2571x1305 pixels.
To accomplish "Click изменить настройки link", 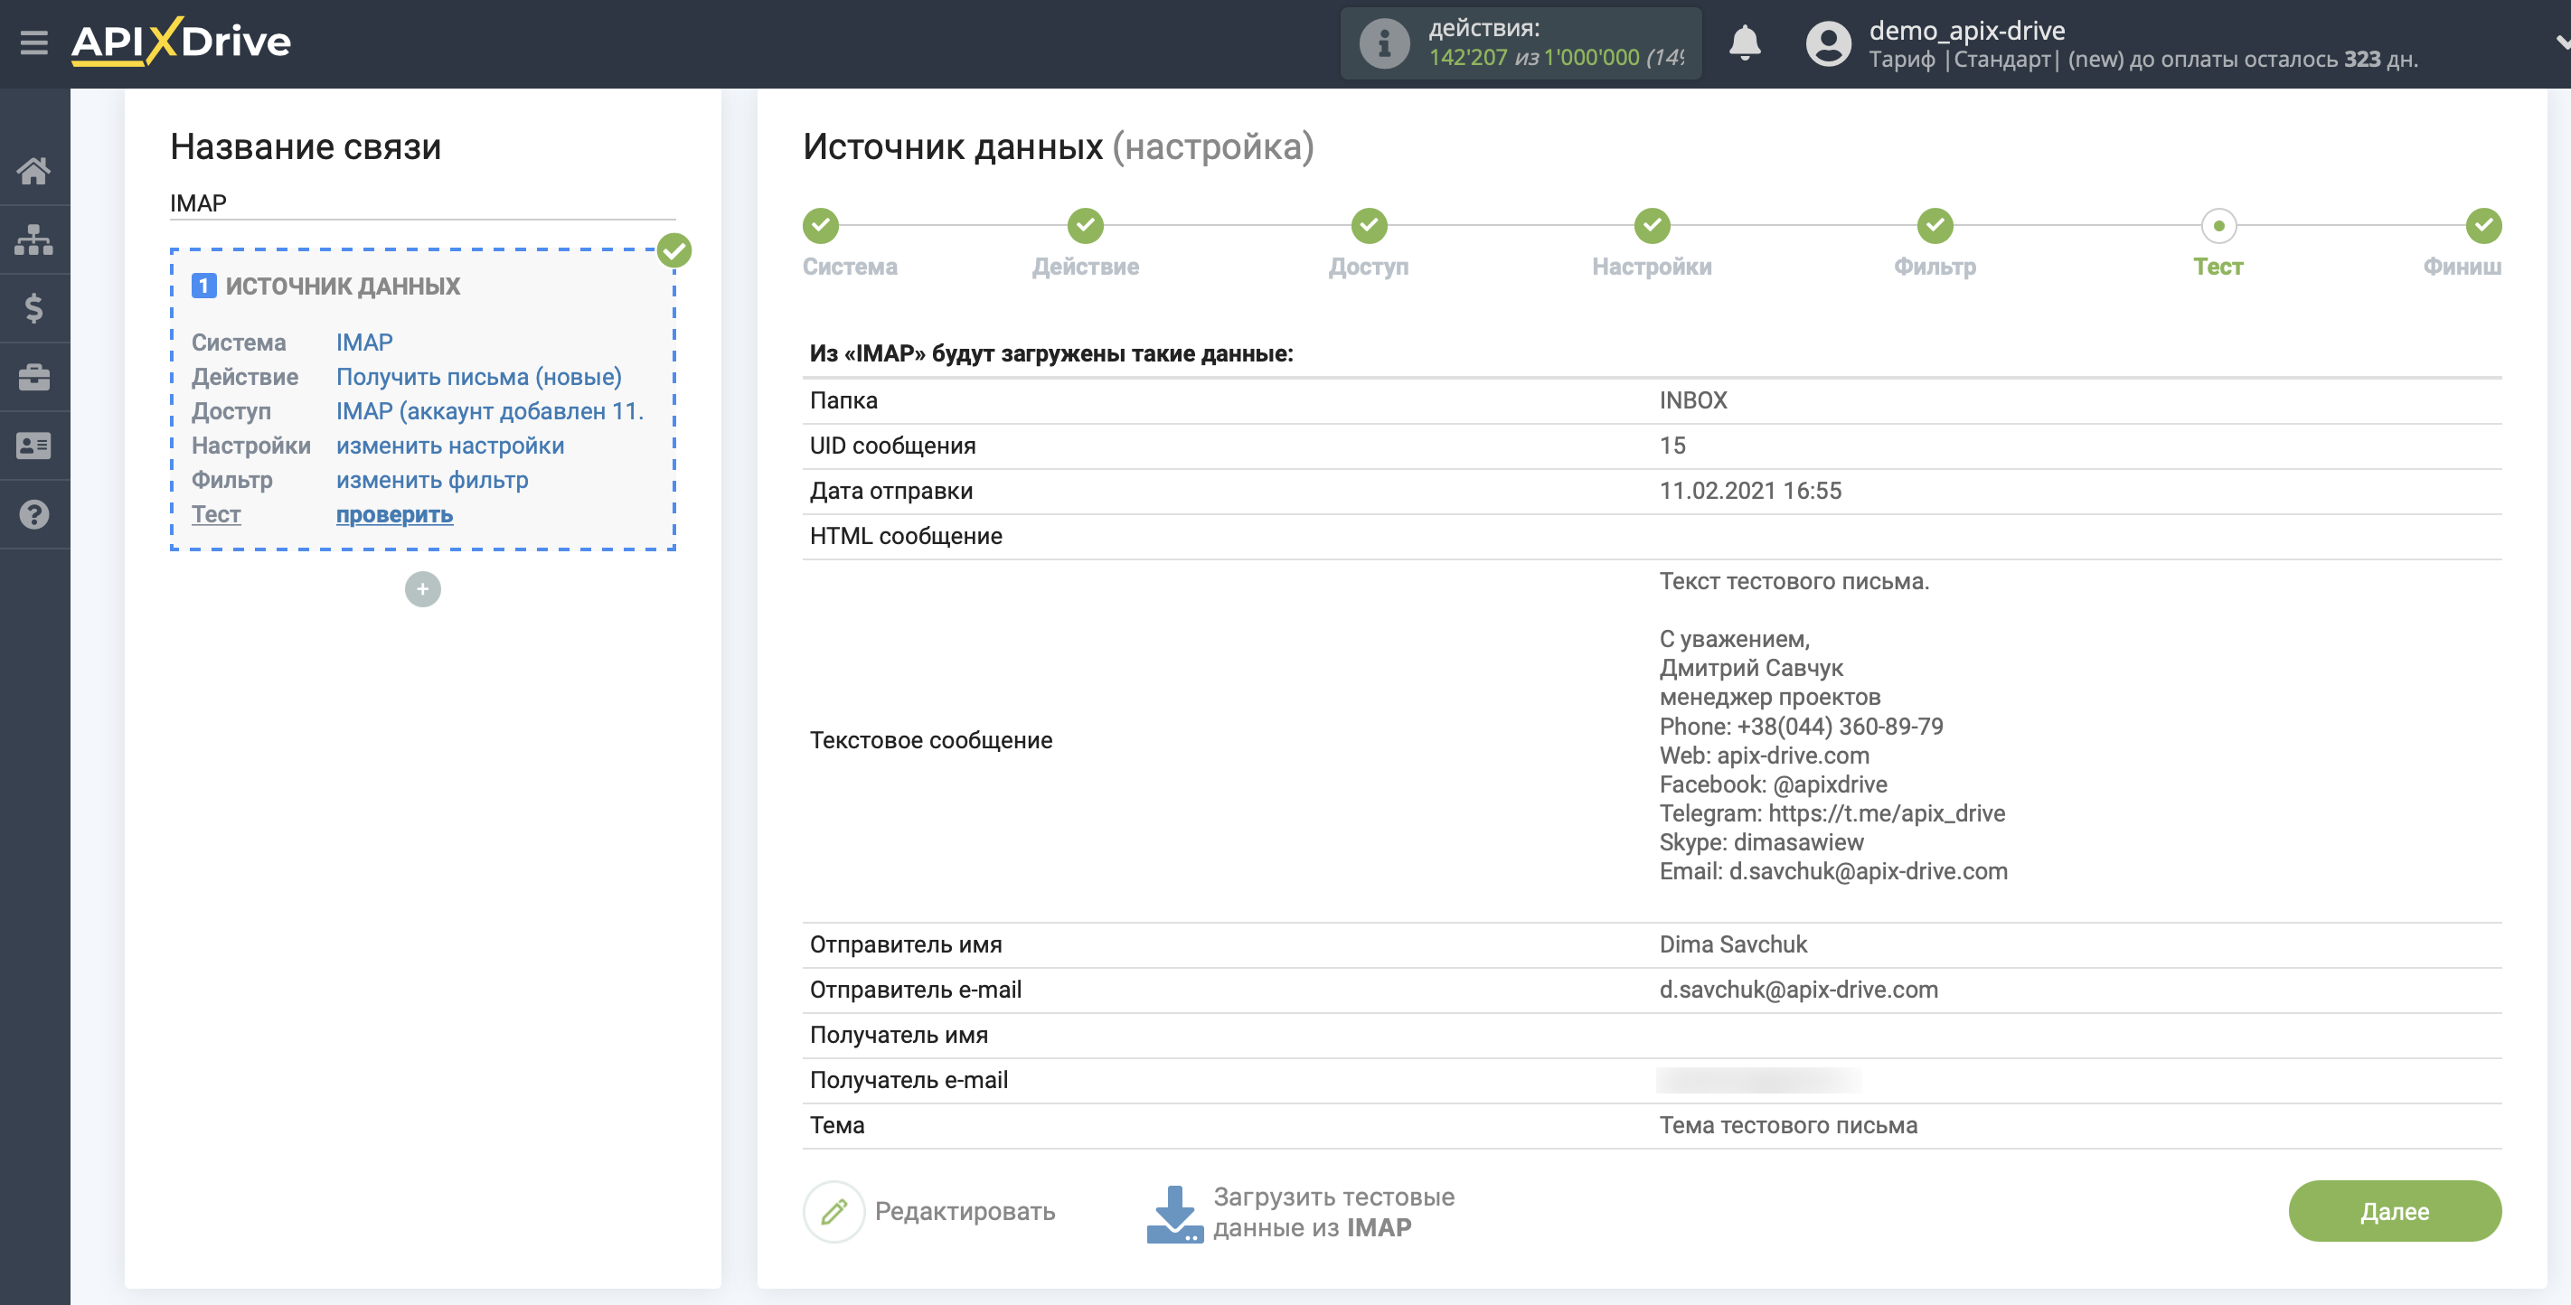I will pos(449,446).
